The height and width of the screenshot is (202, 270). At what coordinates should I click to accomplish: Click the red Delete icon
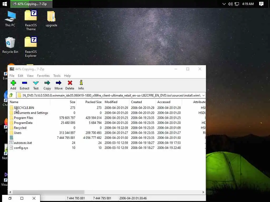pyautogui.click(x=70, y=83)
